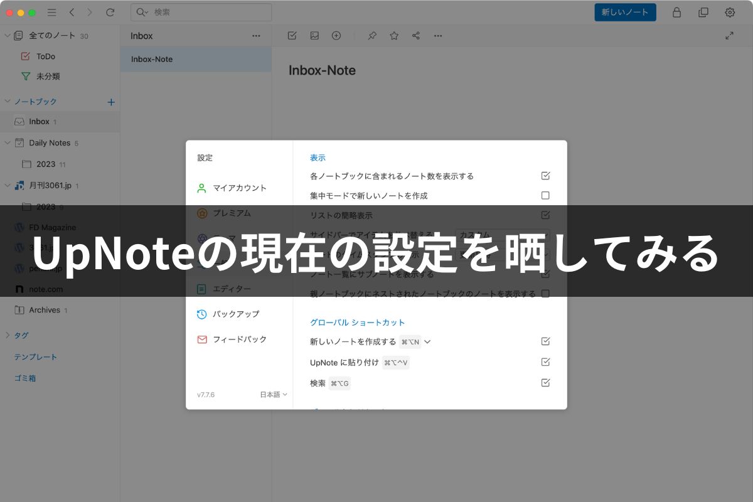Viewport: 753px width, 502px height.
Task: Insert a checklist into the note
Action: point(292,36)
